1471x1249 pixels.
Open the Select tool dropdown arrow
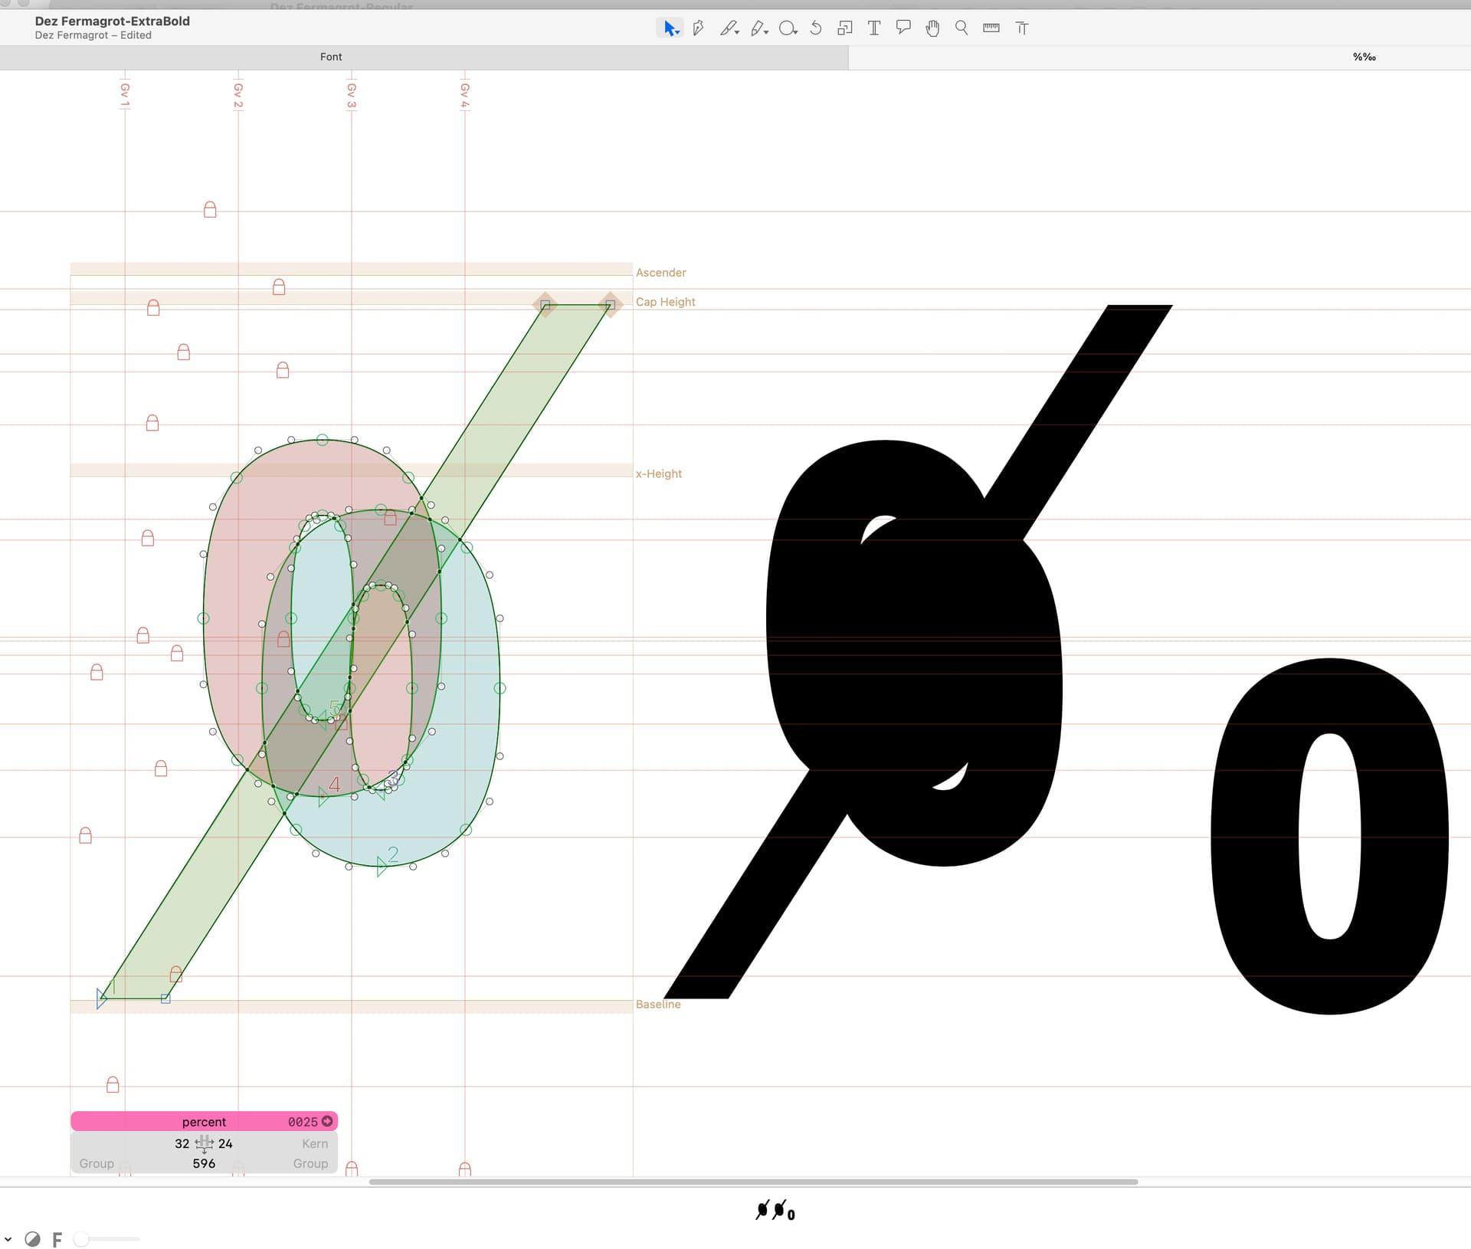pos(678,33)
